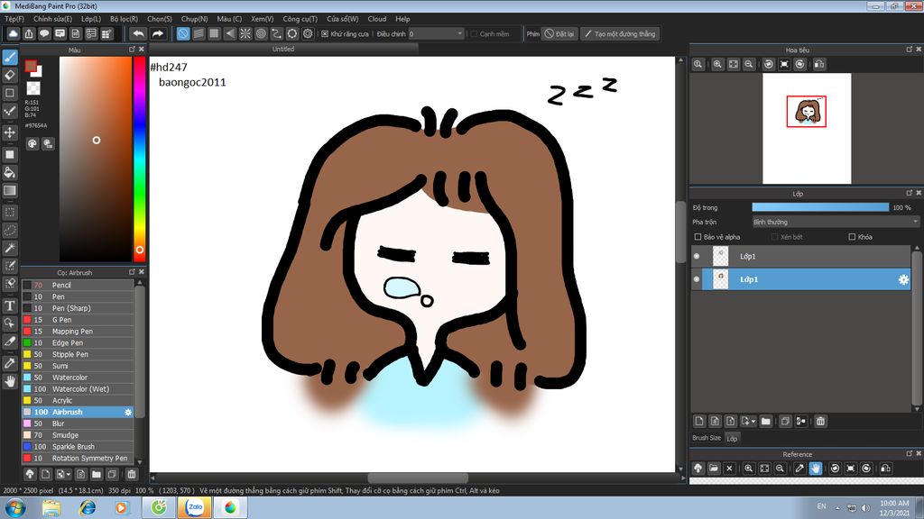Enable the curve snap guide

(x=276, y=33)
